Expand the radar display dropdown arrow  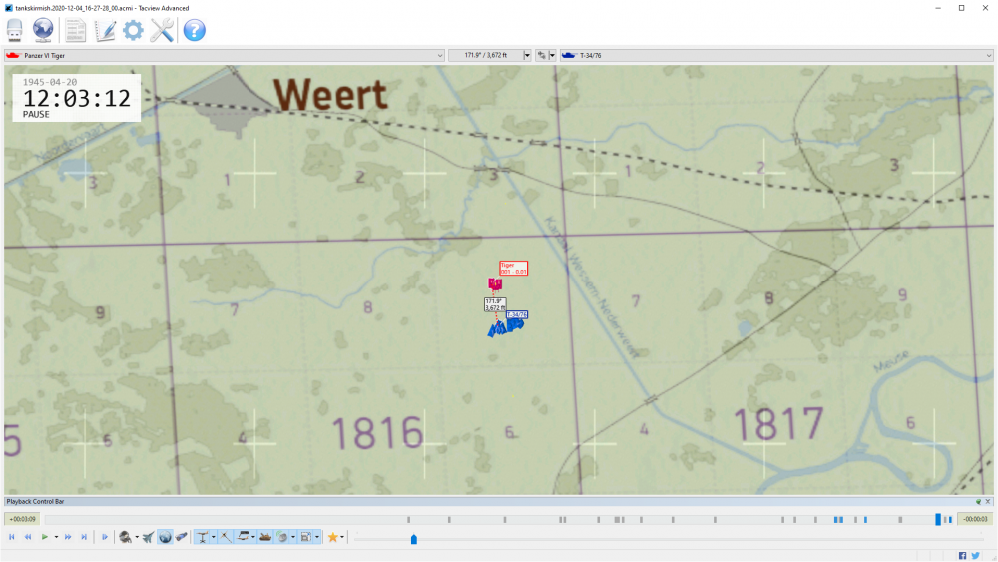click(x=293, y=537)
